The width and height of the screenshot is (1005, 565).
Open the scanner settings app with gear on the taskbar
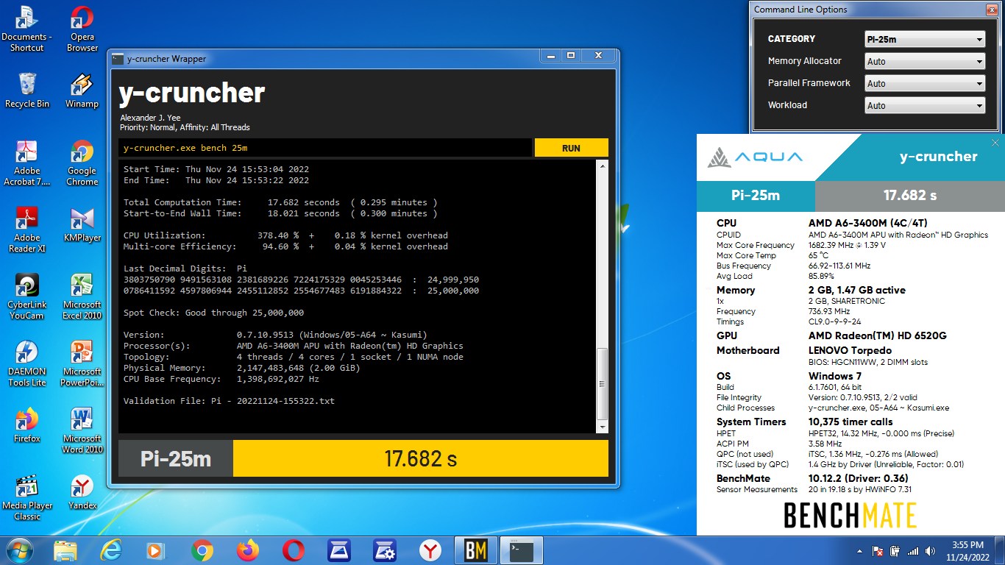pyautogui.click(x=385, y=550)
